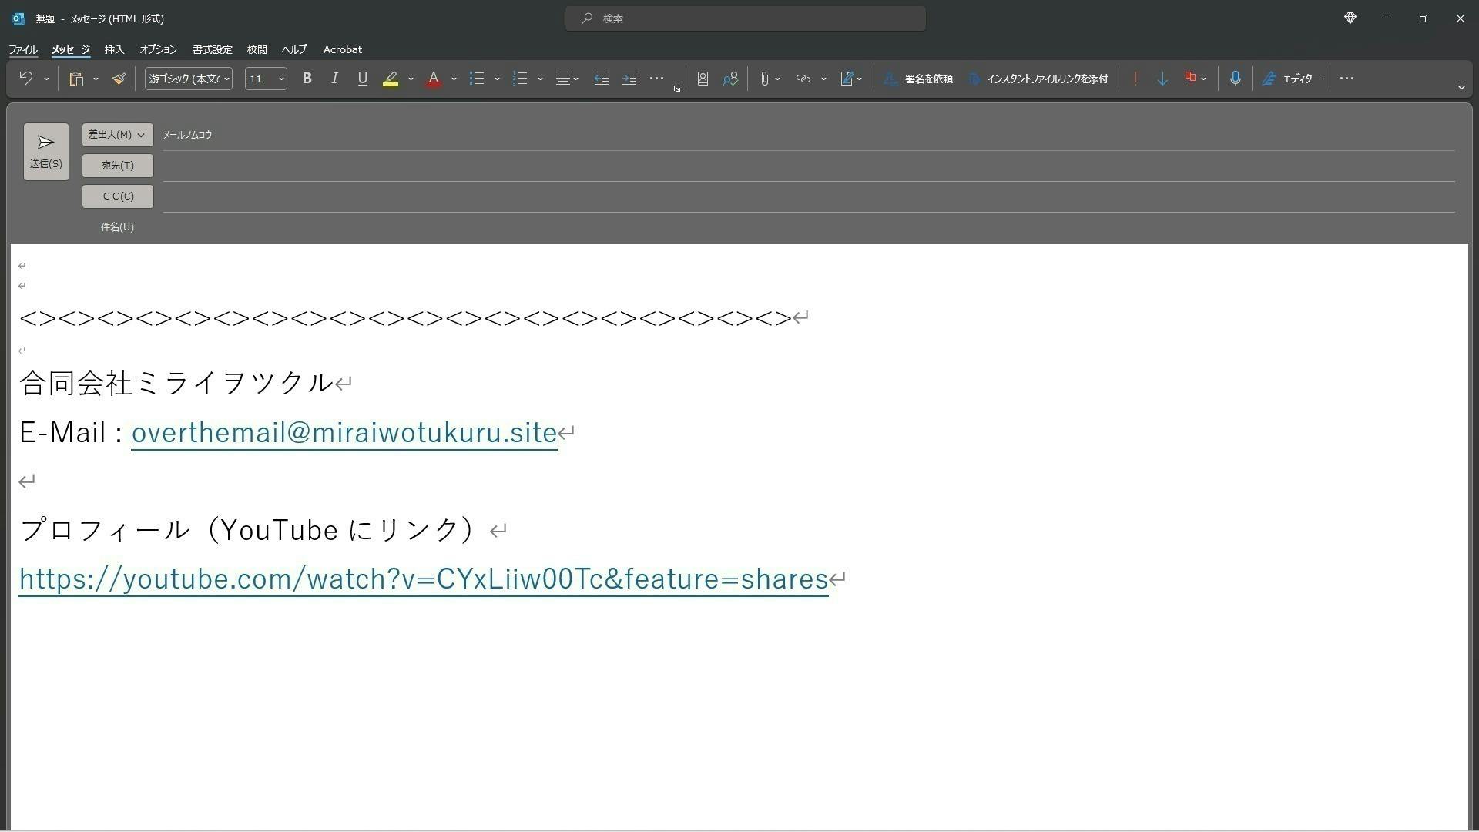Toggle bold formatting
1479x832 pixels.
tap(307, 79)
